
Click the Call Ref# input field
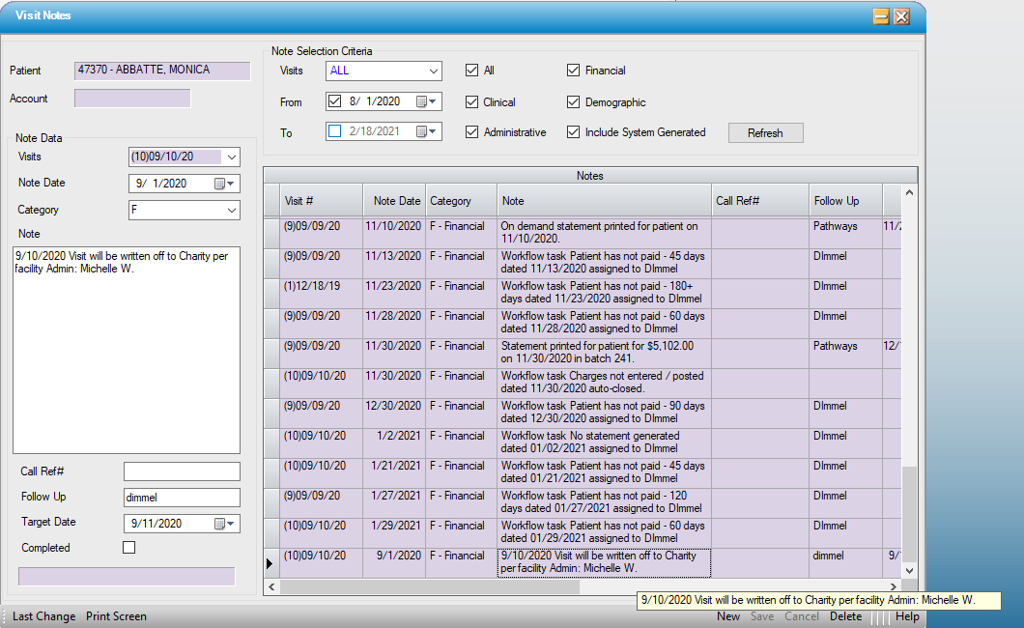tap(182, 471)
